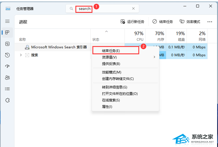
Task: Close the Task Manager window
Action: 211,6
